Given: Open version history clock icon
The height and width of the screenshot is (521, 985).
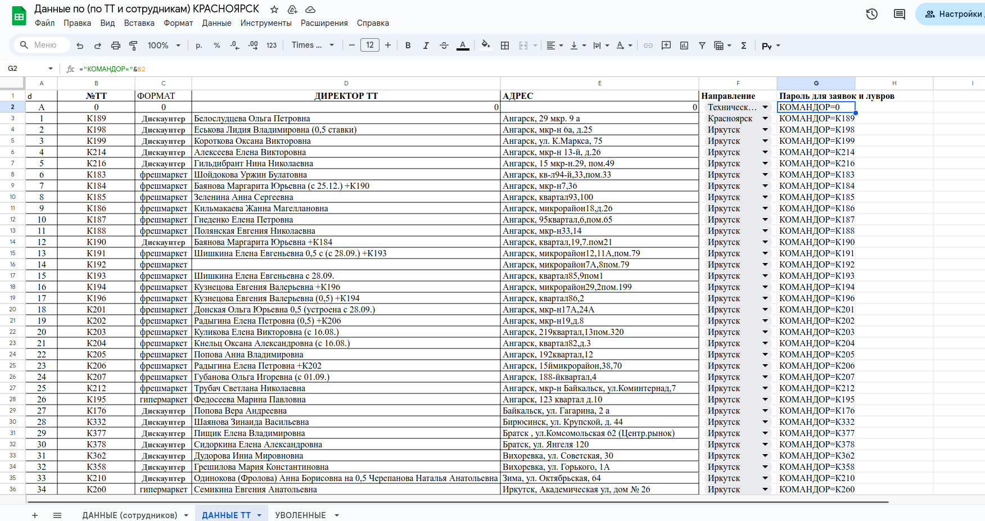Looking at the screenshot, I should tap(871, 14).
